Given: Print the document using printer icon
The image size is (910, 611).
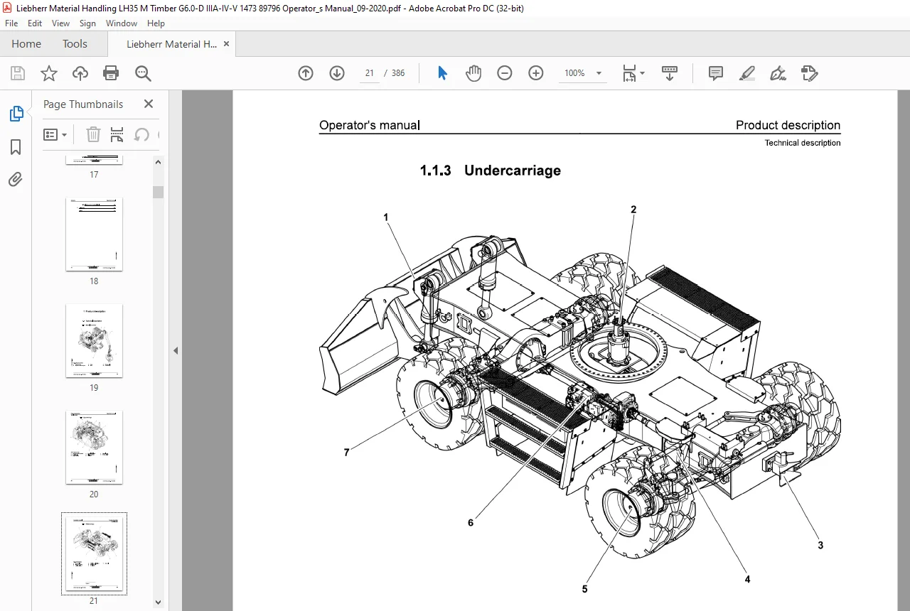Looking at the screenshot, I should [111, 73].
